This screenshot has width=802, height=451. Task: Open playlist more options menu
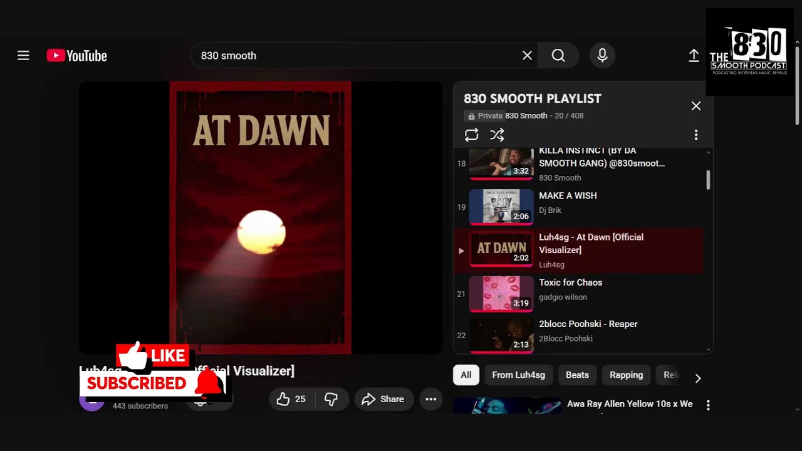pyautogui.click(x=696, y=135)
